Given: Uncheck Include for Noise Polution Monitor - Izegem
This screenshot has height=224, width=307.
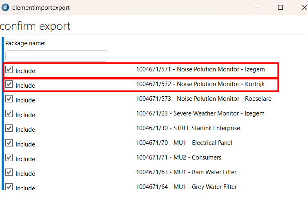Looking at the screenshot, I should [x=9, y=70].
